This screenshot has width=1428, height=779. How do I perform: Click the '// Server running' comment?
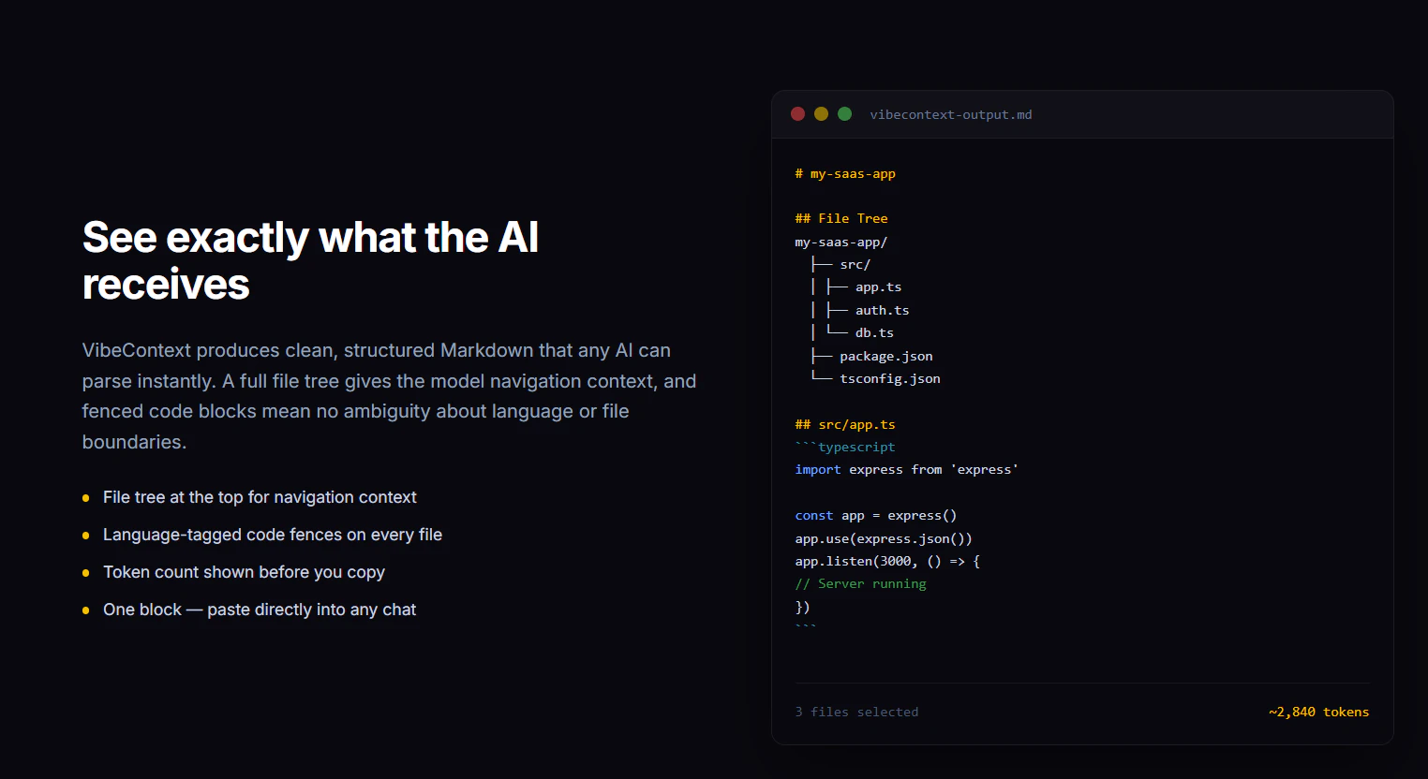pyautogui.click(x=861, y=584)
